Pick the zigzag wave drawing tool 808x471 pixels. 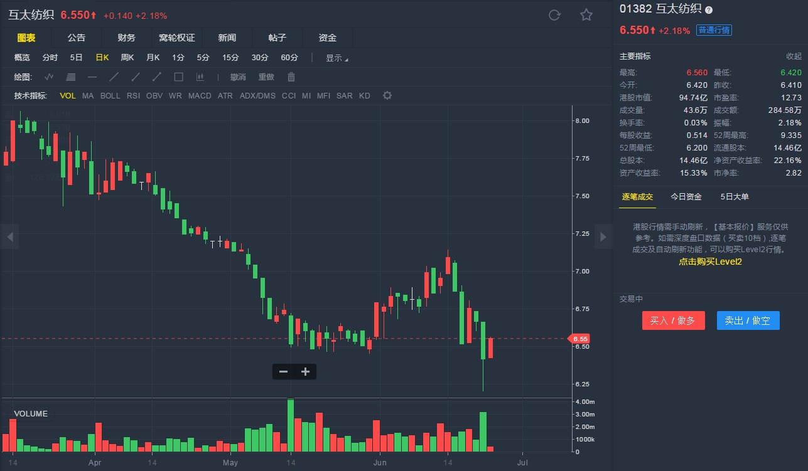(x=49, y=77)
